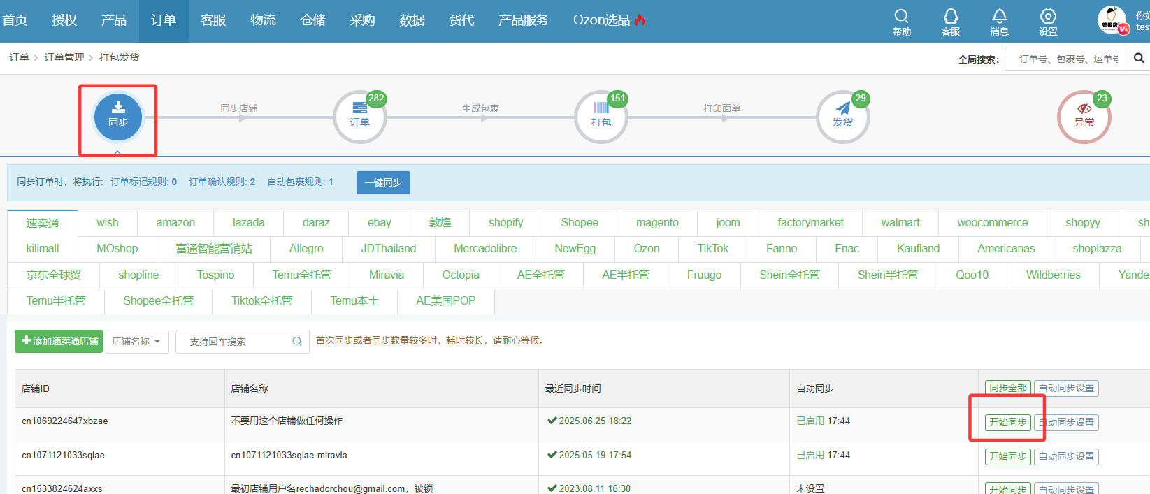
Task: Select the lazada tab
Action: [x=249, y=222]
